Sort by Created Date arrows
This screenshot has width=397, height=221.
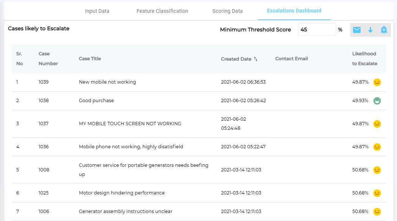coord(256,59)
